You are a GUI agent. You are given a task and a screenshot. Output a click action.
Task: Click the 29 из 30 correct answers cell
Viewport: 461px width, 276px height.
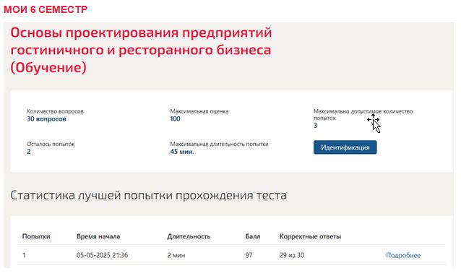coord(292,255)
